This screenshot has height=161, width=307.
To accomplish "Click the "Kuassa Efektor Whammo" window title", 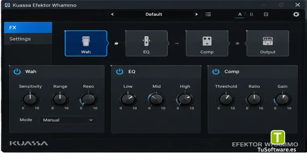I will point(45,5).
